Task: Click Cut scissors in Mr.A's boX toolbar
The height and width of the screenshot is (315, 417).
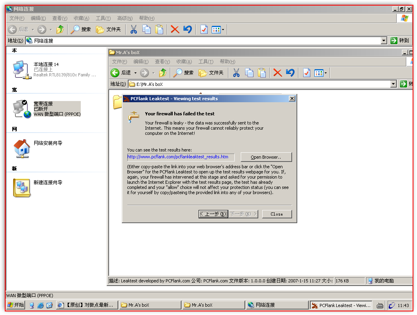Action: pos(236,72)
